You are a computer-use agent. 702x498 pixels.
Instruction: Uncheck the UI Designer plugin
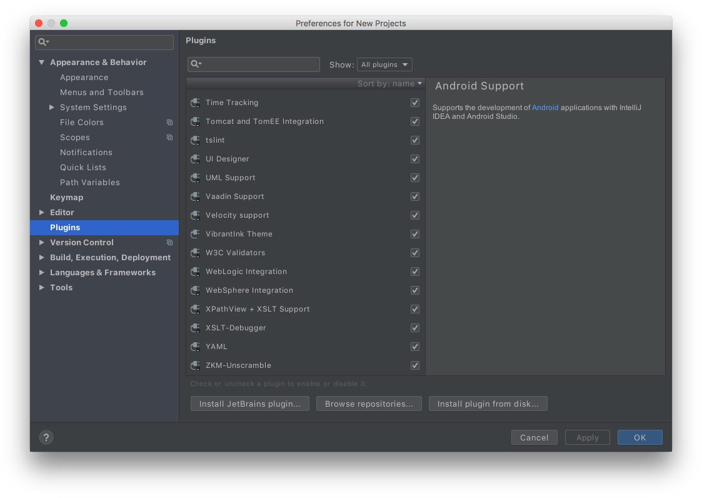click(x=415, y=159)
